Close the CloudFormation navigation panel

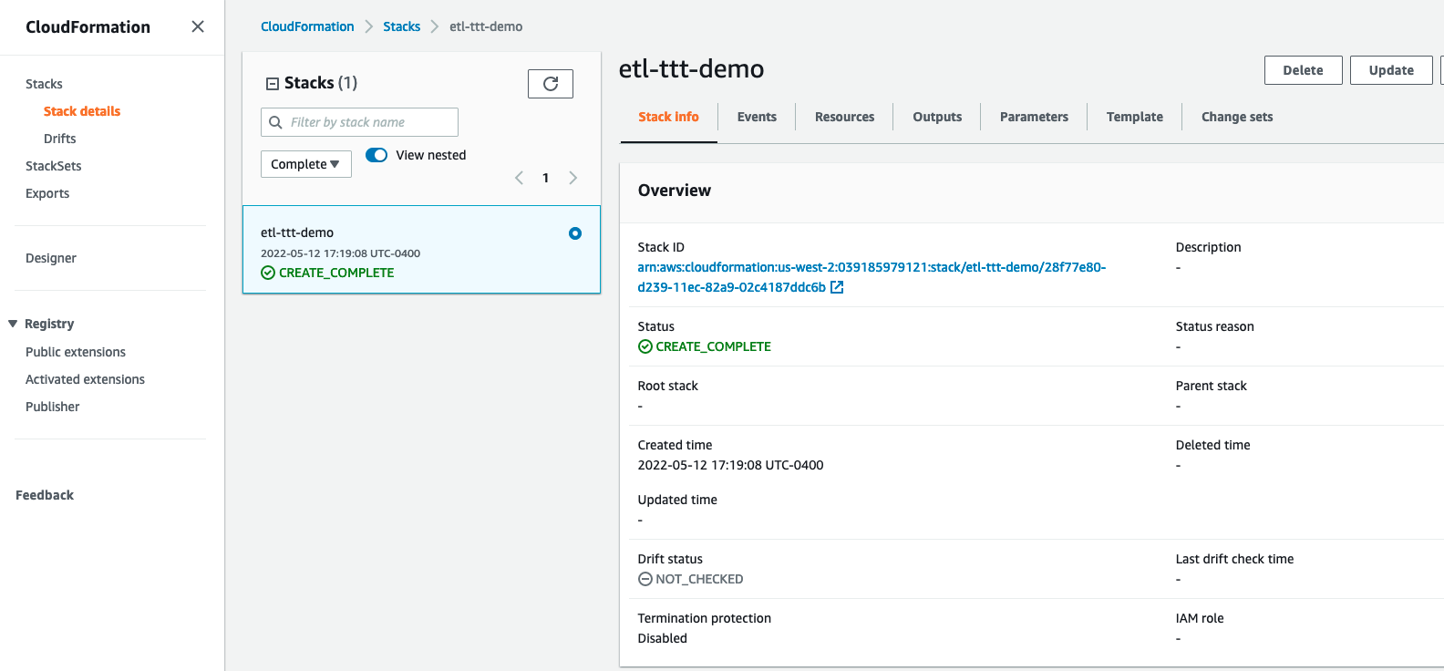click(x=198, y=26)
